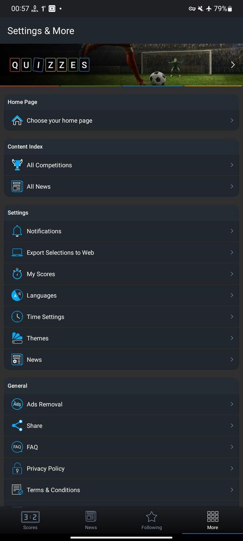Advance the Quizzes banner with right arrow
The width and height of the screenshot is (243, 541).
[x=233, y=65]
